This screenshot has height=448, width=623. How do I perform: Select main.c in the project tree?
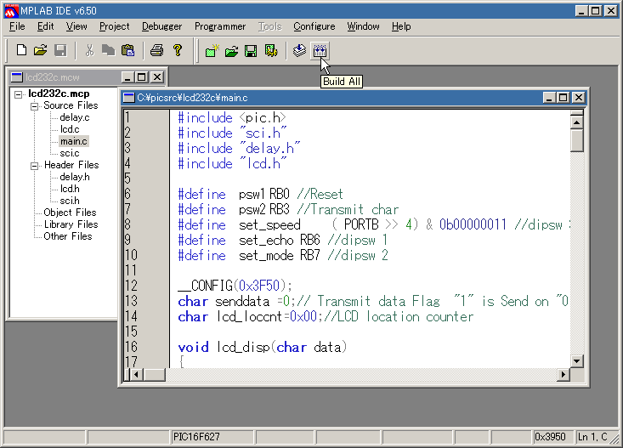73,141
